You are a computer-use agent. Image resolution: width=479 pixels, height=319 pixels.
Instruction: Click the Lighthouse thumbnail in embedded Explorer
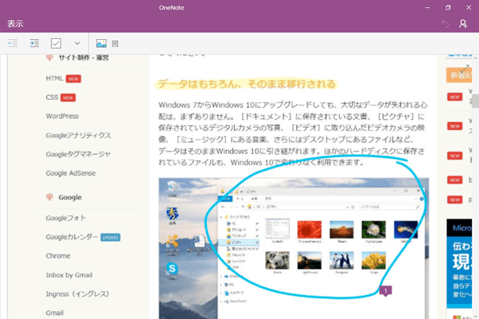[x=310, y=261]
